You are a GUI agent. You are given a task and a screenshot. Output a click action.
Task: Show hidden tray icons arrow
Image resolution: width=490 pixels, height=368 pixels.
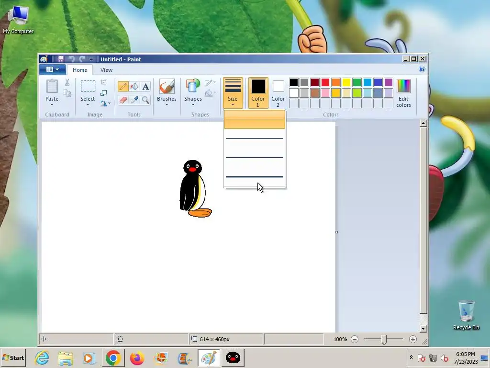[411, 357]
